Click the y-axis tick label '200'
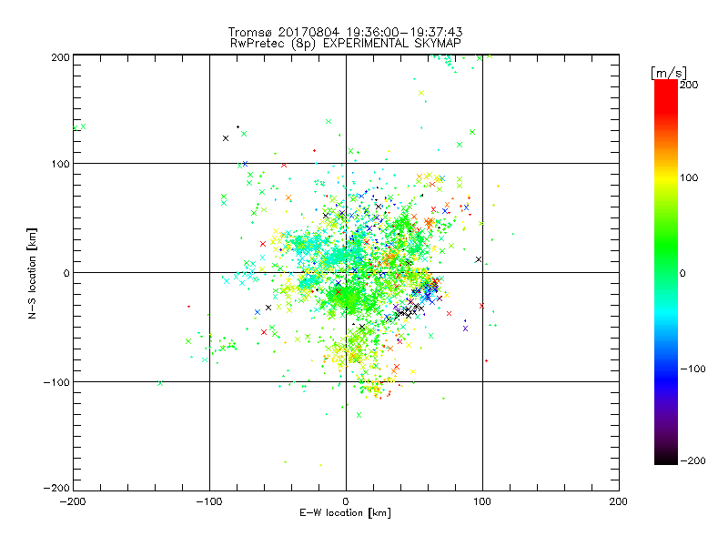The image size is (728, 546). [x=60, y=57]
